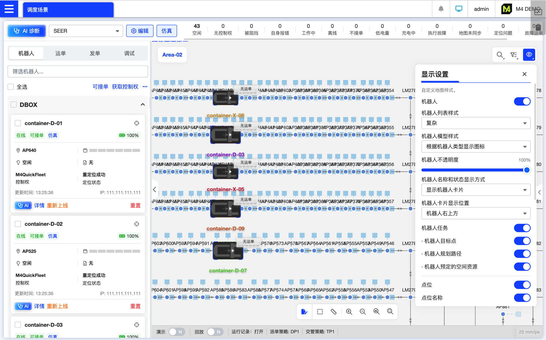Switch to the 调试 tab
This screenshot has height=340, width=546.
point(129,53)
